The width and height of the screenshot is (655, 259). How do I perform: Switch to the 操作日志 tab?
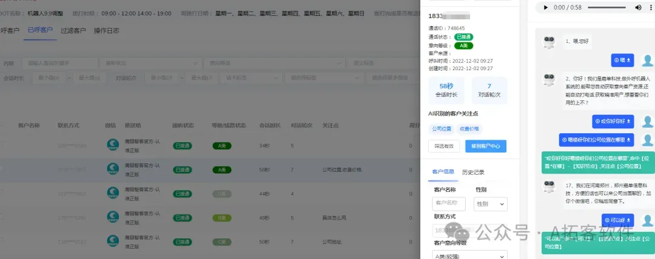107,30
